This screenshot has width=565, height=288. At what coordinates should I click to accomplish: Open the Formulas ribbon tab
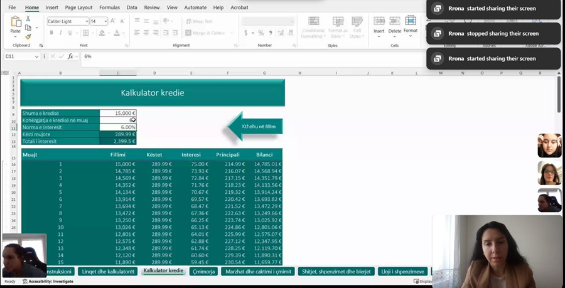[x=109, y=8]
